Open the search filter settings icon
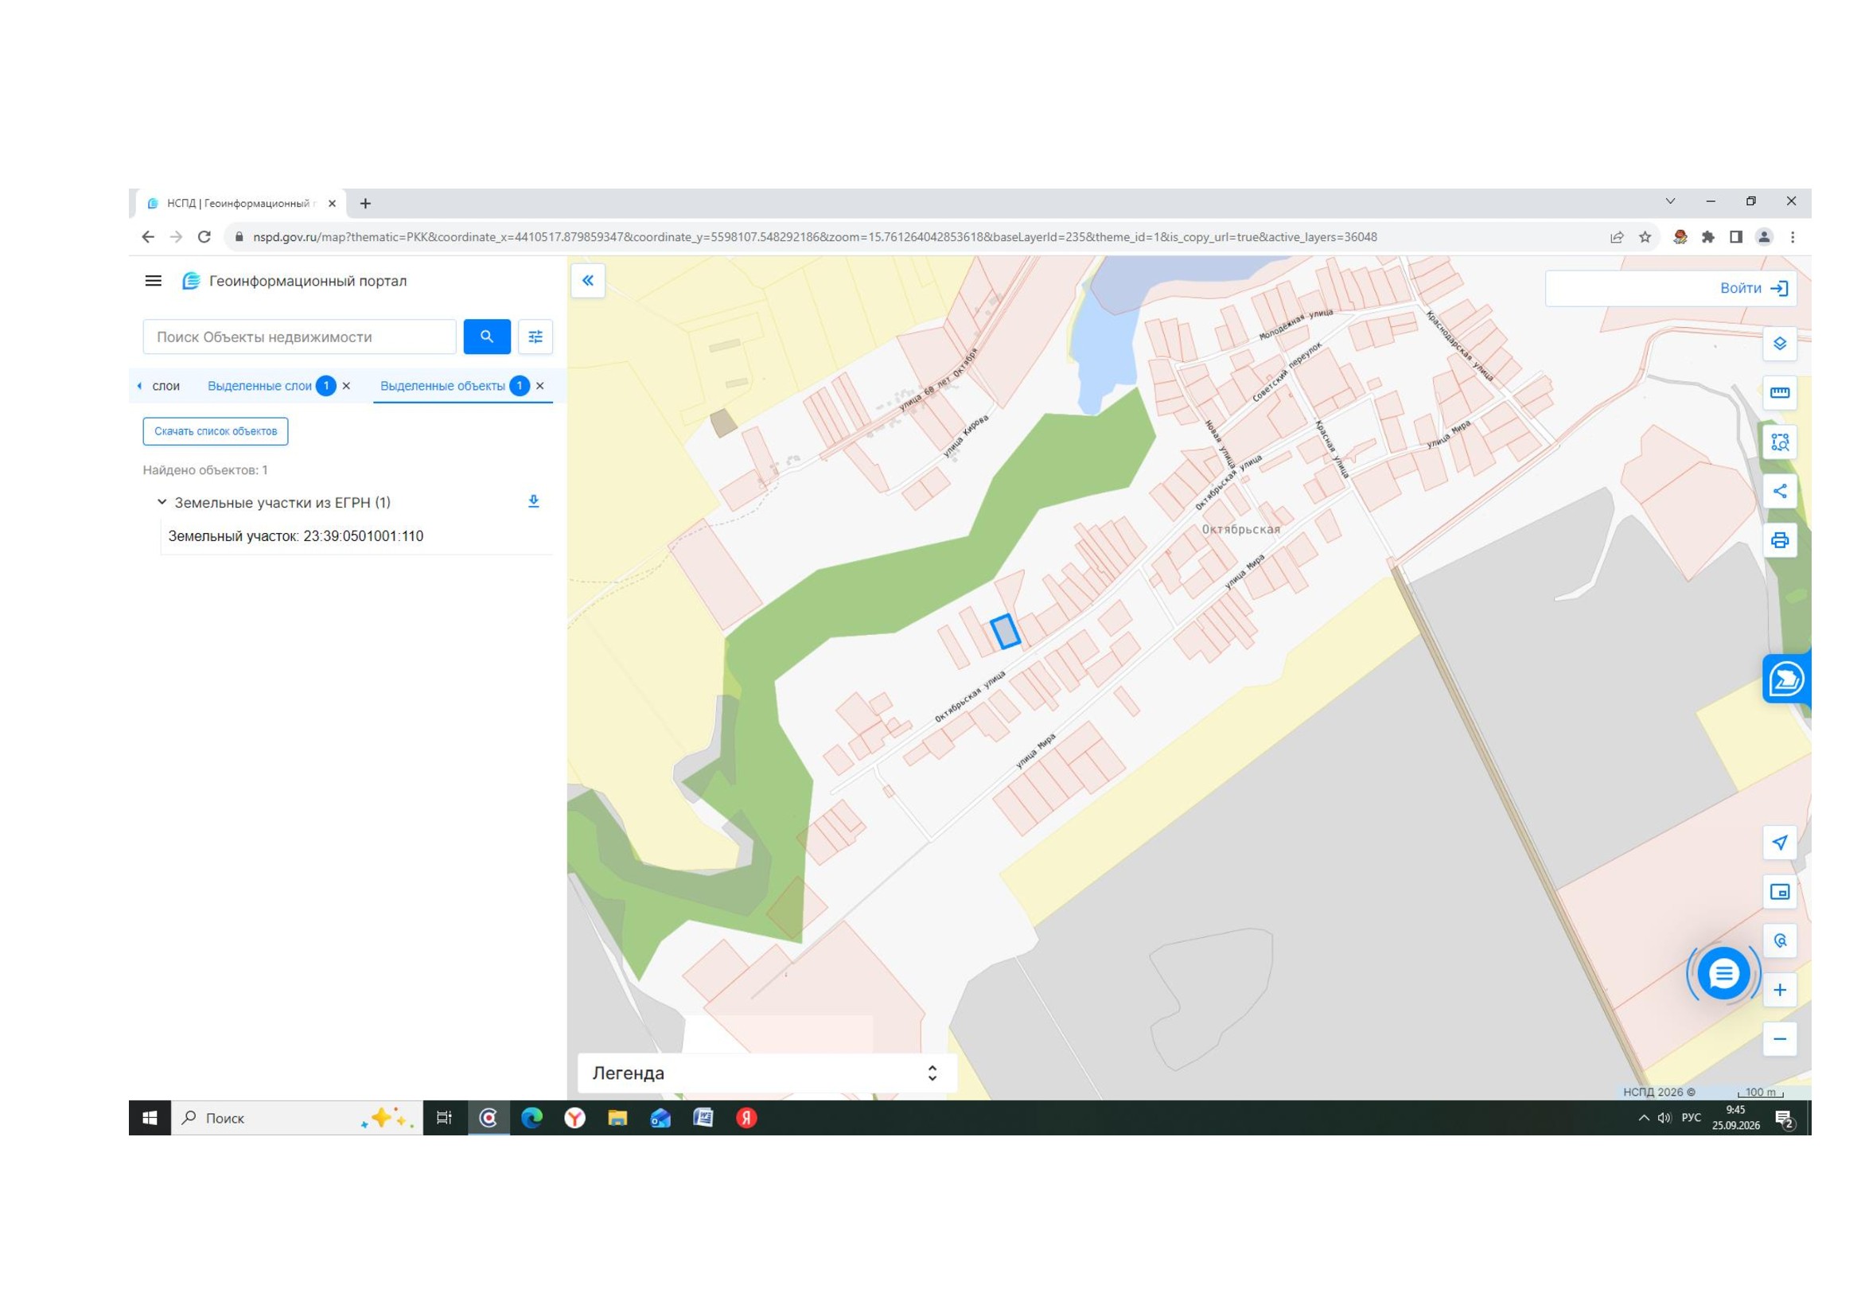This screenshot has height=1316, width=1861. (x=535, y=337)
